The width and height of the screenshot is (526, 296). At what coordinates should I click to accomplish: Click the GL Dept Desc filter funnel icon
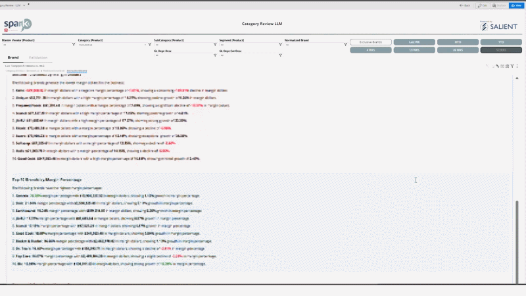(215, 55)
